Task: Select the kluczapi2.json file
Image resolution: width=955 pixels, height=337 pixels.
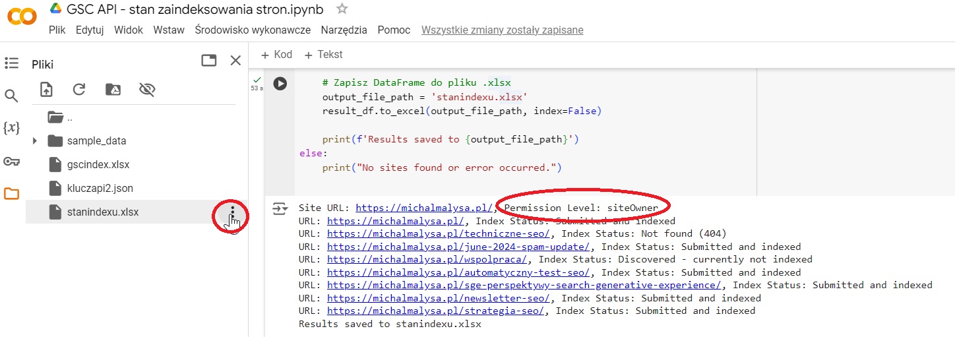Action: pyautogui.click(x=100, y=188)
